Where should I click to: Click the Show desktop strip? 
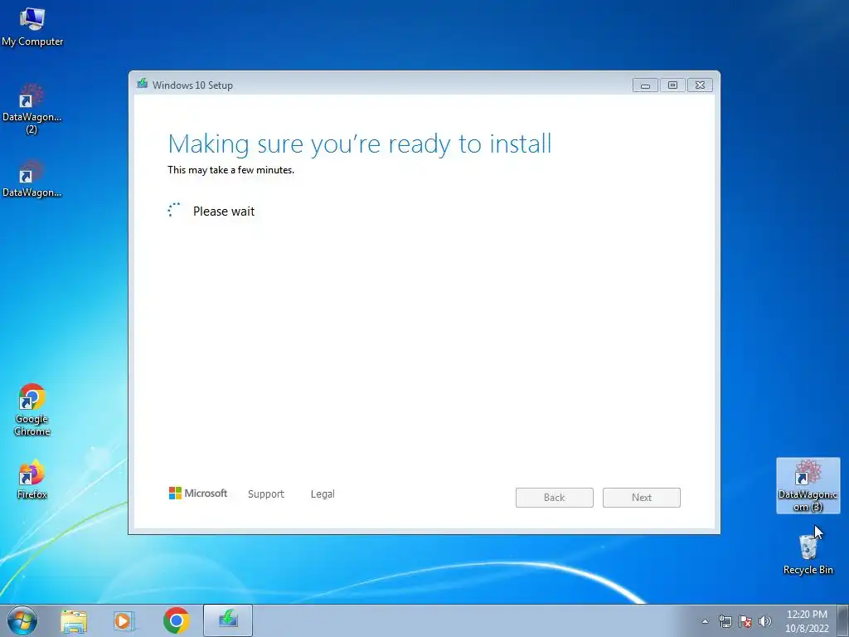point(843,620)
